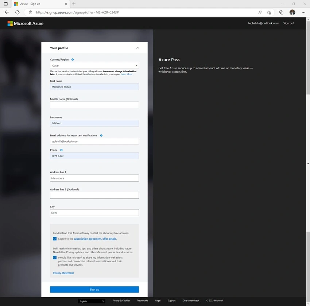
Task: Click the info icon beside Phone label
Action: [61, 150]
